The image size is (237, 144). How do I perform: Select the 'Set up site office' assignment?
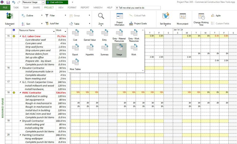[x=35, y=57]
